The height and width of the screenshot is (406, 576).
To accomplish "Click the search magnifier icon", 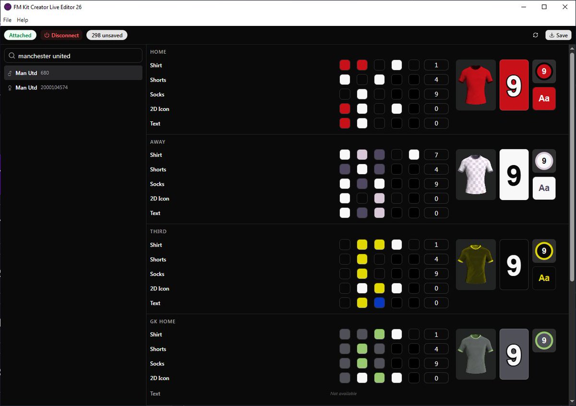I will click(12, 56).
